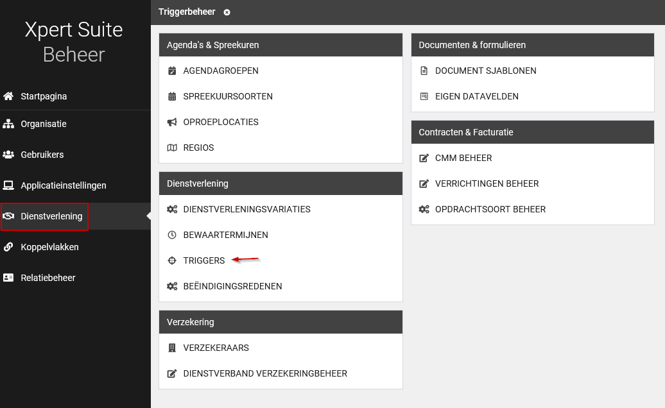Click the people icon beside Gebruikers
This screenshot has width=665, height=408.
(x=8, y=155)
